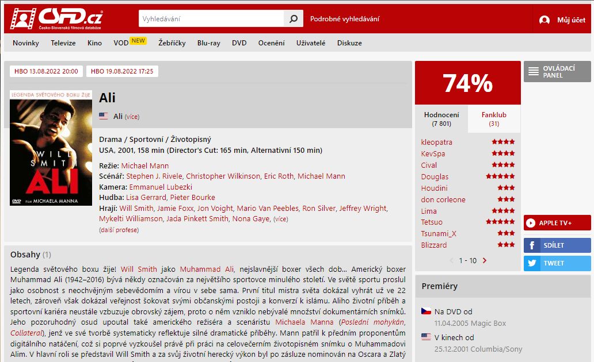Open the Ali movie poster thumbnail

(51, 148)
